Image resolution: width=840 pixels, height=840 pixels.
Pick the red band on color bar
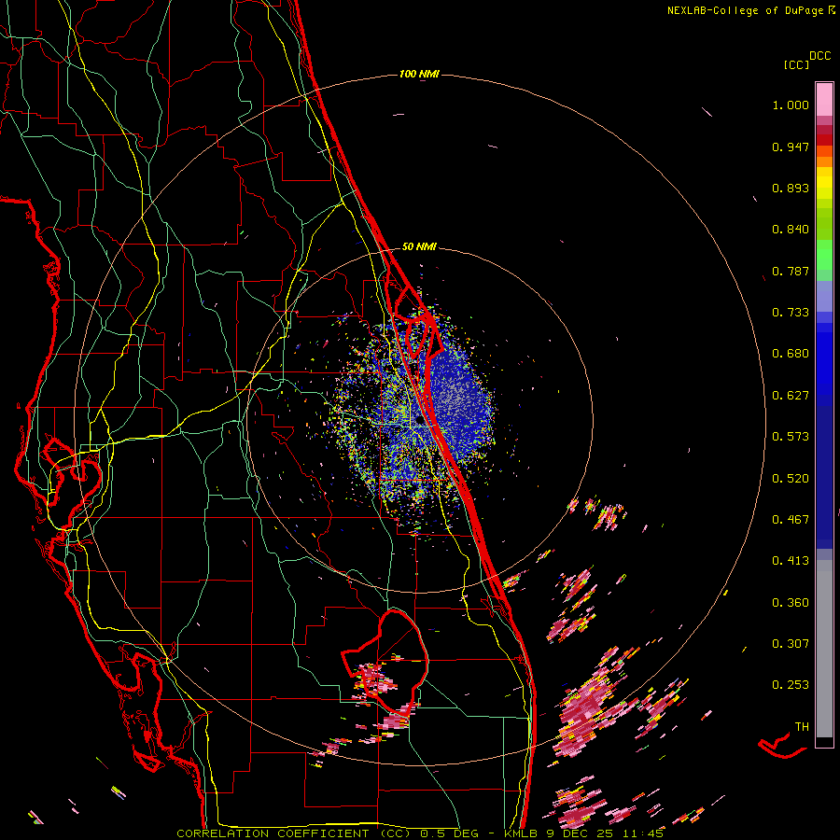click(x=824, y=140)
